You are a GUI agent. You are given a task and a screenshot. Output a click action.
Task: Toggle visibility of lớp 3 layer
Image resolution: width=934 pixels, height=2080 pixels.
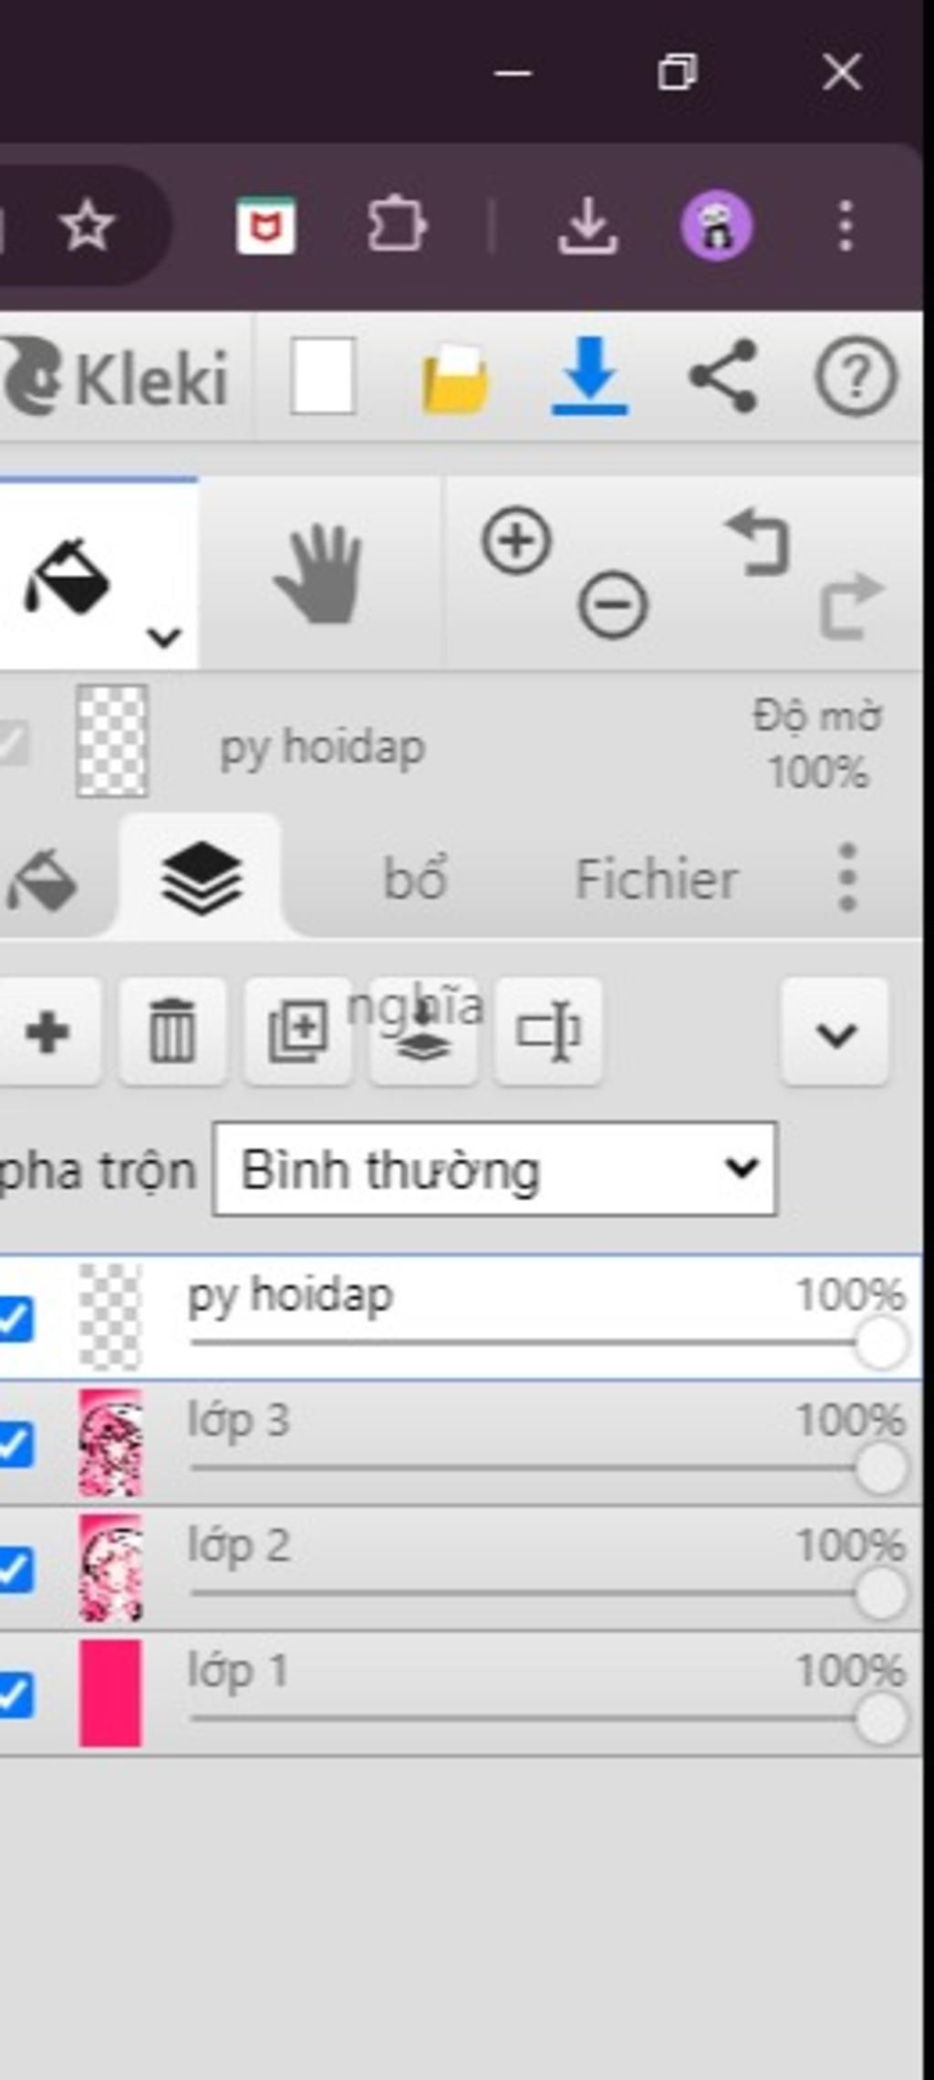16,1445
